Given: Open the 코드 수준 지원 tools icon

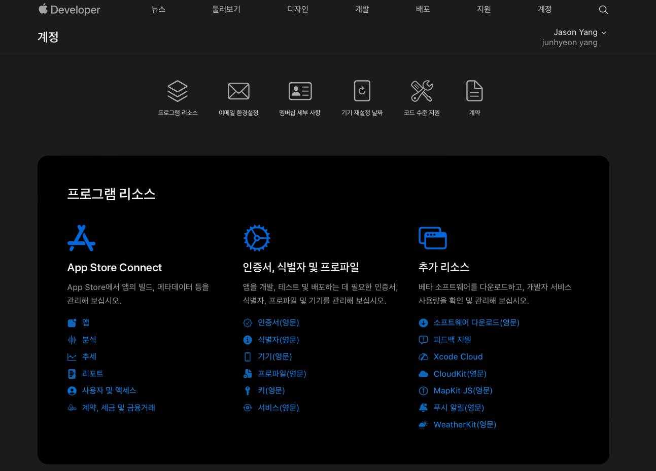Looking at the screenshot, I should [422, 91].
